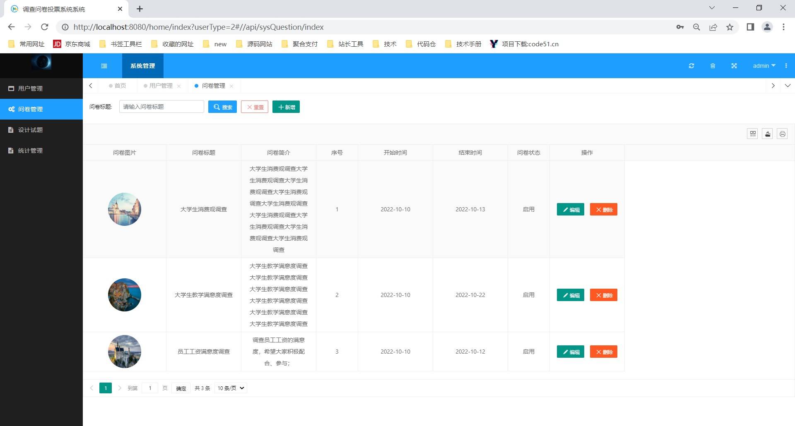This screenshot has height=426, width=795.
Task: Click the 开始时间 column header
Action: (395, 153)
